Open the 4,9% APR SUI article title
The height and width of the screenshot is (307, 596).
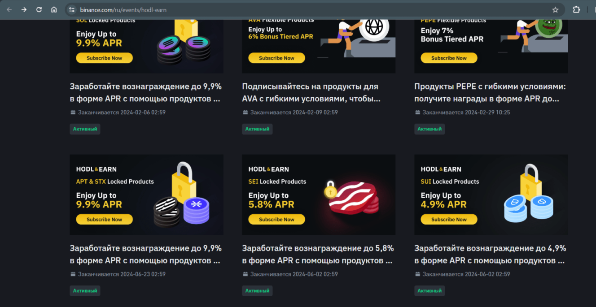(x=490, y=254)
